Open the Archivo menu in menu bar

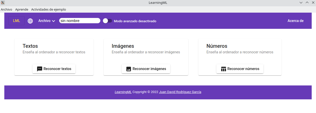point(6,10)
